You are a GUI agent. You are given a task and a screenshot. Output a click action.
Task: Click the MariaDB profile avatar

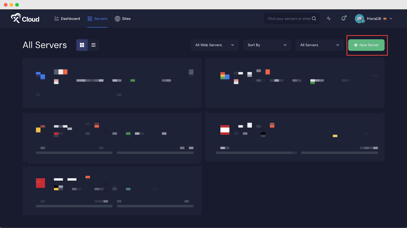click(x=359, y=19)
